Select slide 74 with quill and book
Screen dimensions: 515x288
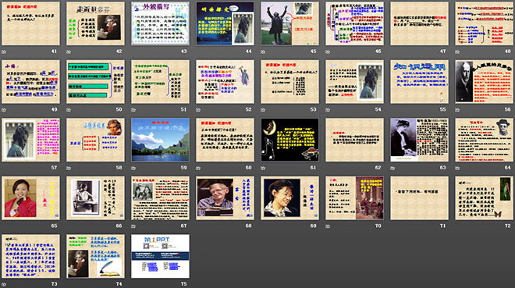(95, 256)
